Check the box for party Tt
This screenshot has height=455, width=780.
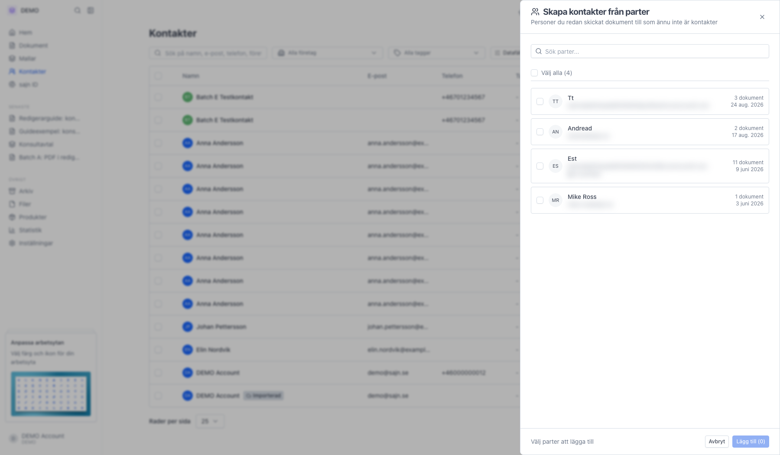pyautogui.click(x=540, y=101)
